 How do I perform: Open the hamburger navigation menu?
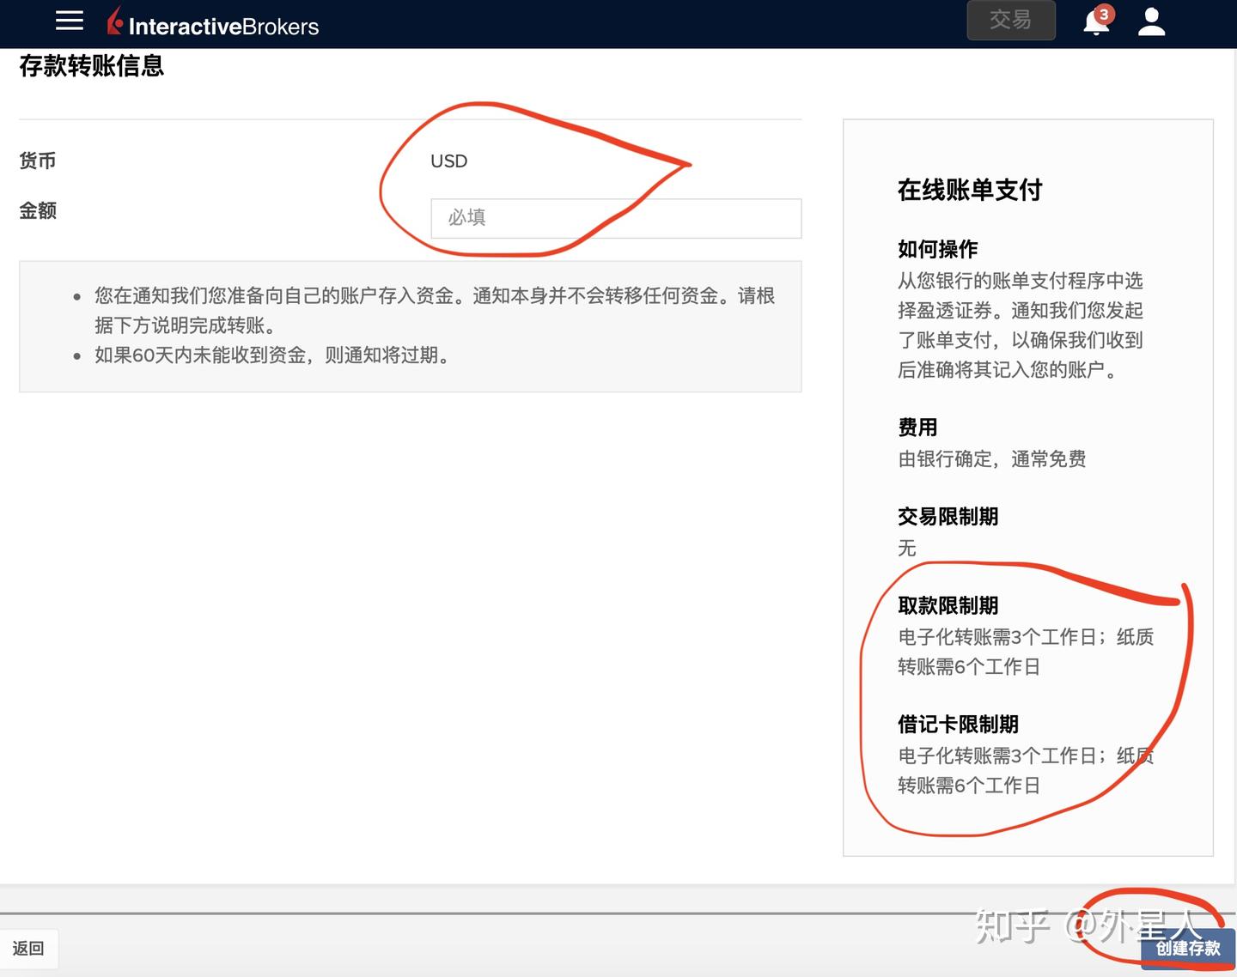tap(69, 21)
